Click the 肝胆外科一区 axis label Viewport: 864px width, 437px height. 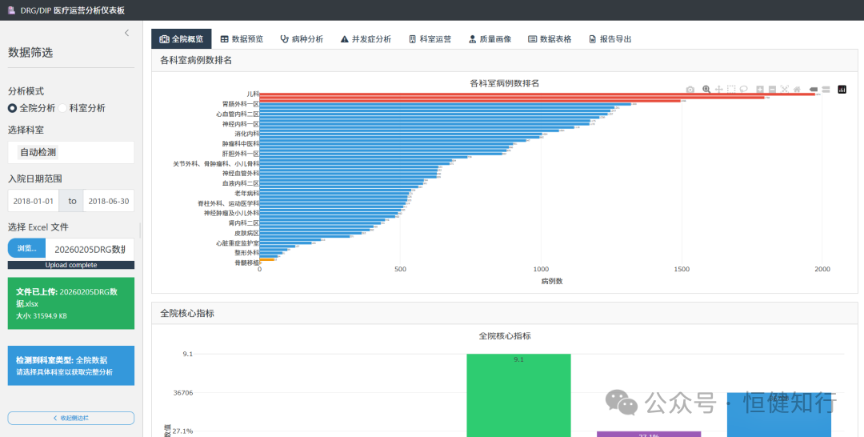(x=240, y=154)
